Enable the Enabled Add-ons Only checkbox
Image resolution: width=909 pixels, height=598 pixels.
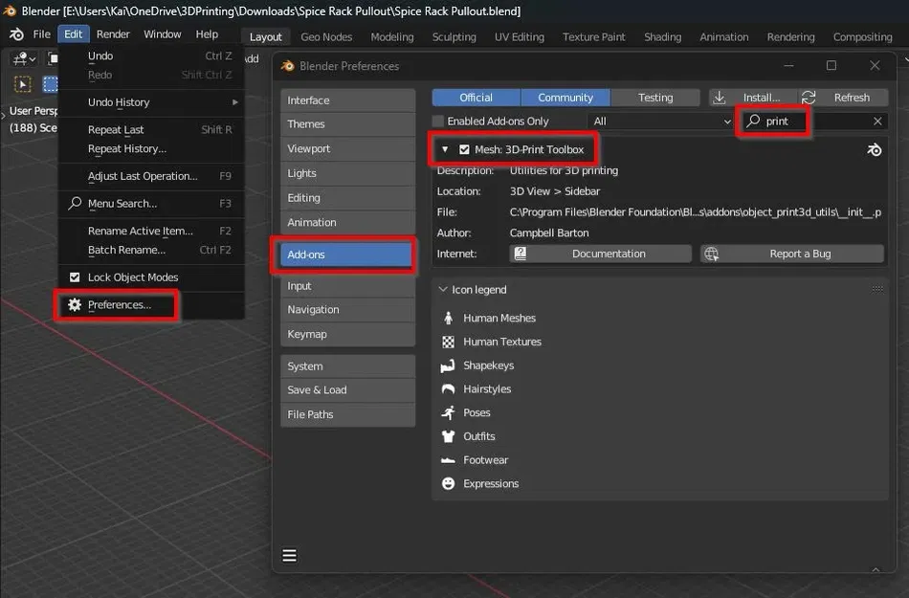(438, 122)
